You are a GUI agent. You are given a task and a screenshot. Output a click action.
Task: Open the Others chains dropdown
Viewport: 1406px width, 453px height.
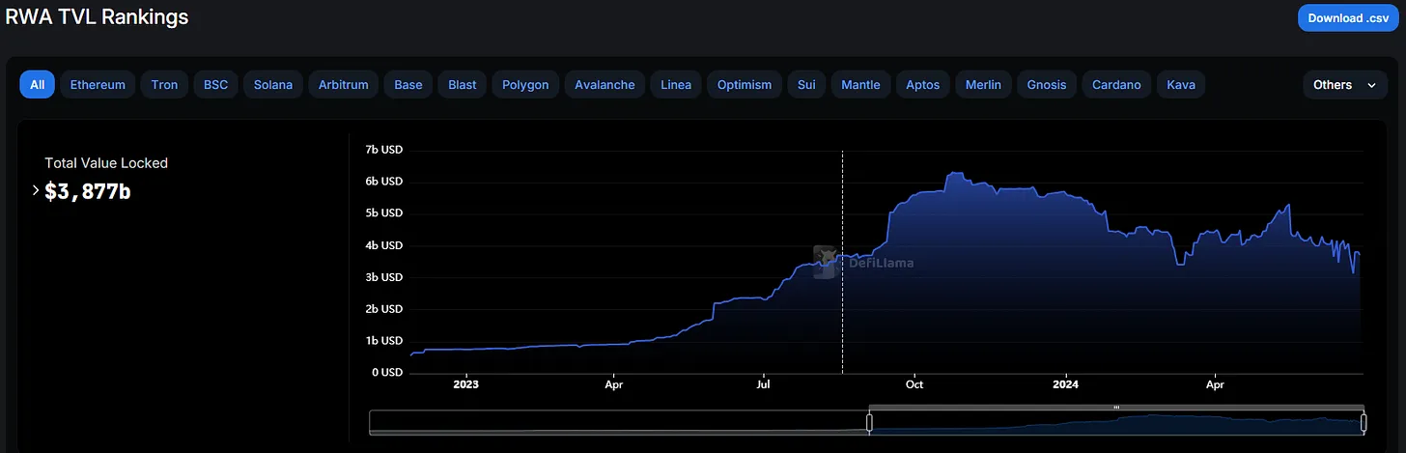(1344, 85)
